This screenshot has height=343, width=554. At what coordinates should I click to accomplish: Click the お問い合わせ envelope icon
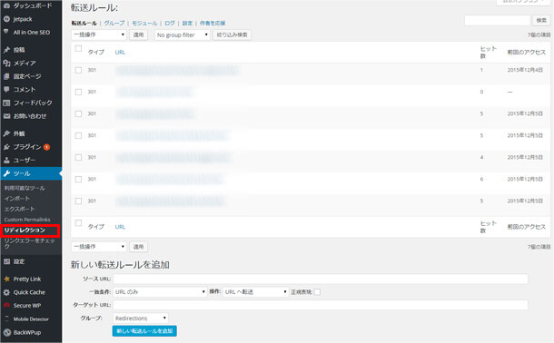point(6,116)
